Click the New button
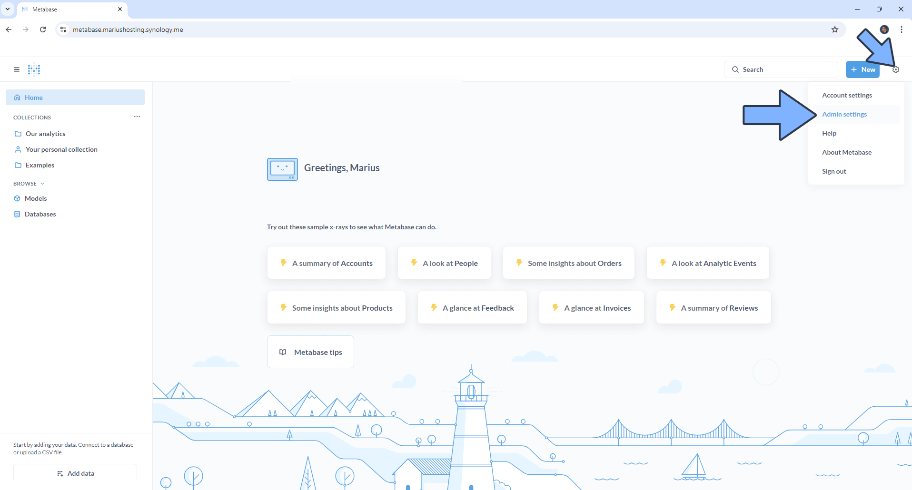Image resolution: width=912 pixels, height=490 pixels. click(862, 69)
